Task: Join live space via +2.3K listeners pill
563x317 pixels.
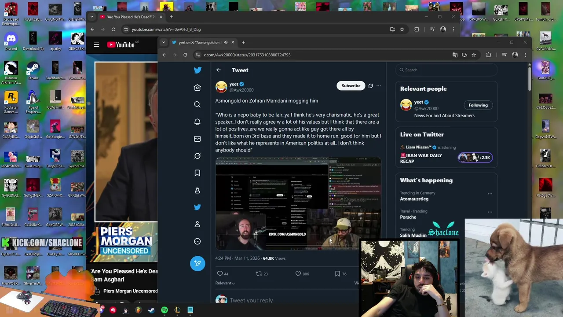Action: [475, 158]
